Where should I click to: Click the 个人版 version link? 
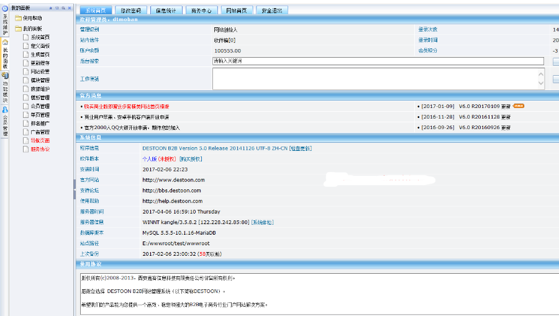[149, 159]
